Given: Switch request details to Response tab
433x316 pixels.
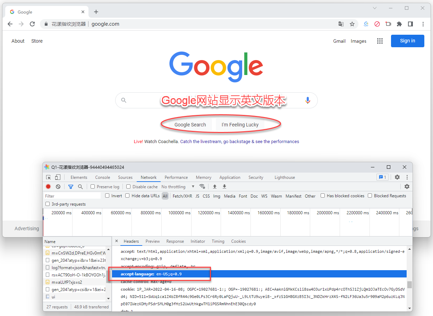Looking at the screenshot, I should 175,241.
